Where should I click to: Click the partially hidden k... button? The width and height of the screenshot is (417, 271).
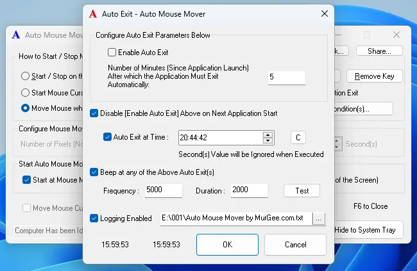(x=341, y=51)
